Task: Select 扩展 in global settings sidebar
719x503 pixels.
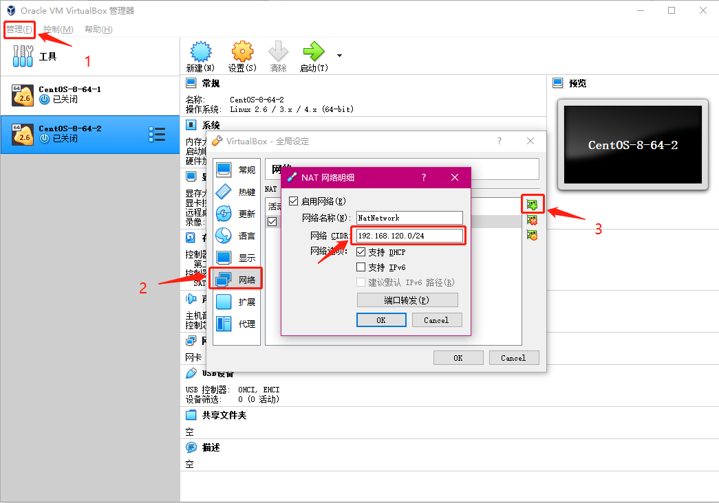Action: point(236,302)
